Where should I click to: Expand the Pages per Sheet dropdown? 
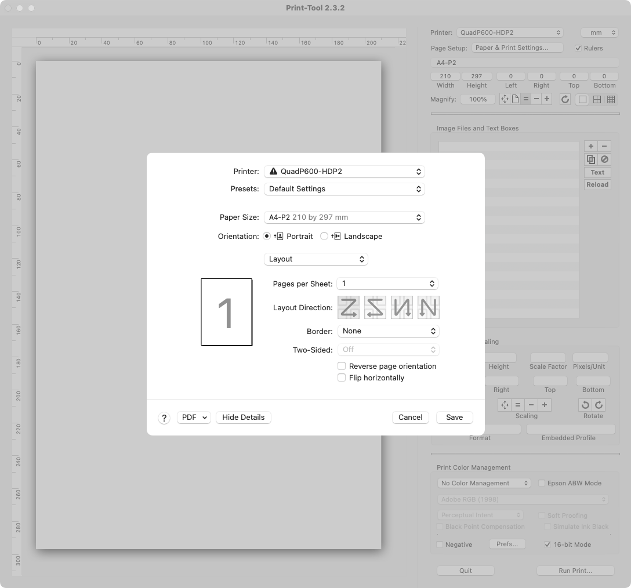pos(387,284)
